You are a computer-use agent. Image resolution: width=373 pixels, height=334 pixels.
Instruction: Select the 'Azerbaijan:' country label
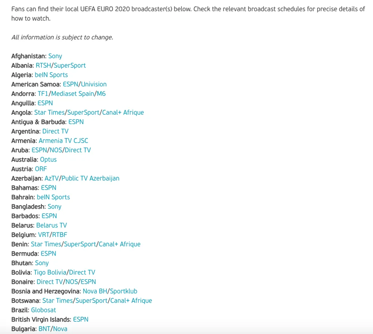pos(27,178)
